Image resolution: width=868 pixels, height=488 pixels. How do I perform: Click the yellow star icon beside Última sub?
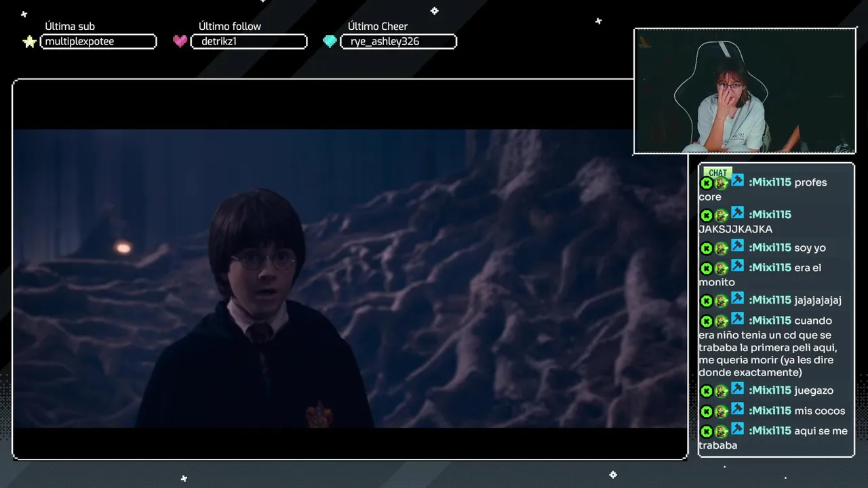coord(29,42)
